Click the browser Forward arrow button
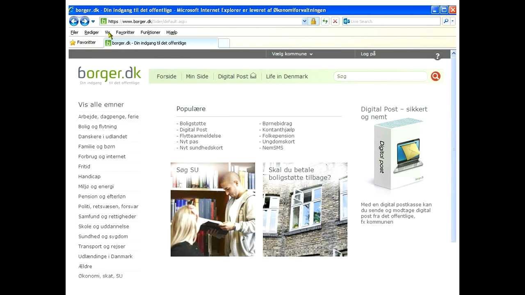The height and width of the screenshot is (295, 525). [84, 21]
